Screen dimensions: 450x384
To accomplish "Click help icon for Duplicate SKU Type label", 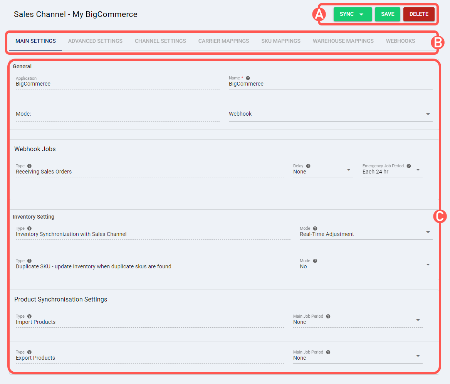I will tap(29, 261).
